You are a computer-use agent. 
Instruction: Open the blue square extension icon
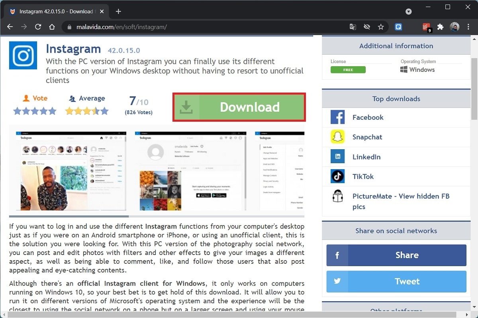[398, 27]
